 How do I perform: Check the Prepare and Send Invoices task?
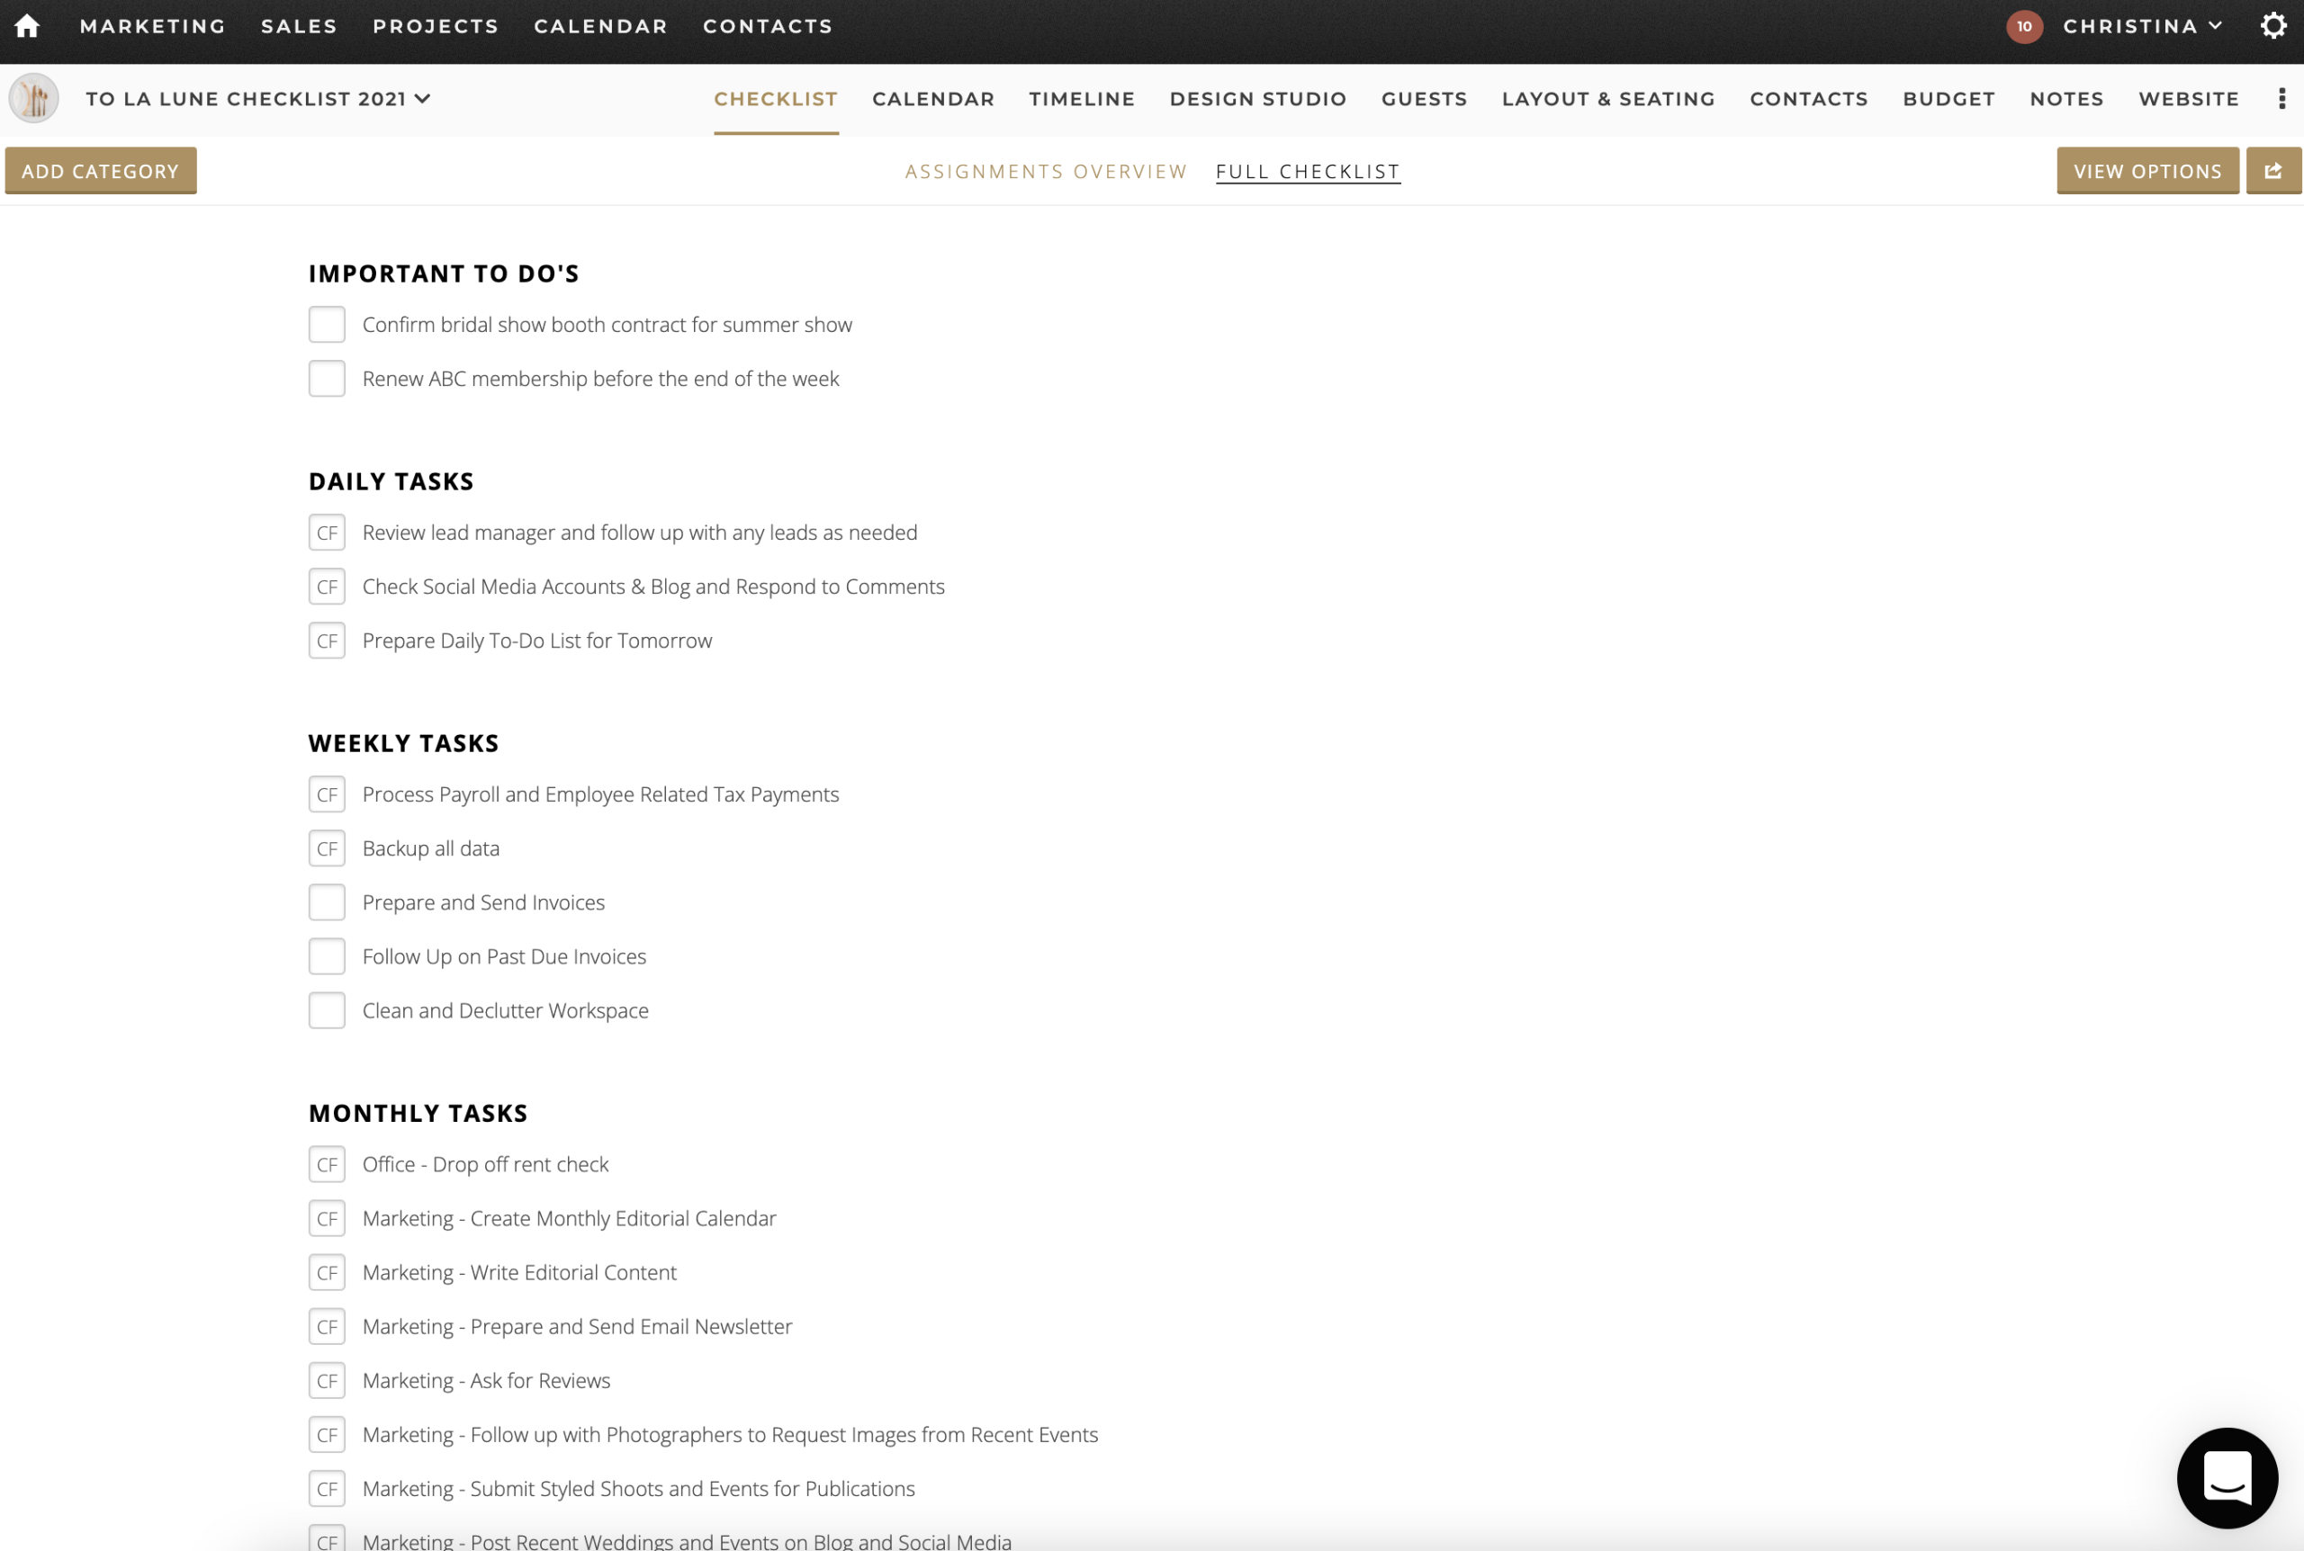[x=327, y=901]
